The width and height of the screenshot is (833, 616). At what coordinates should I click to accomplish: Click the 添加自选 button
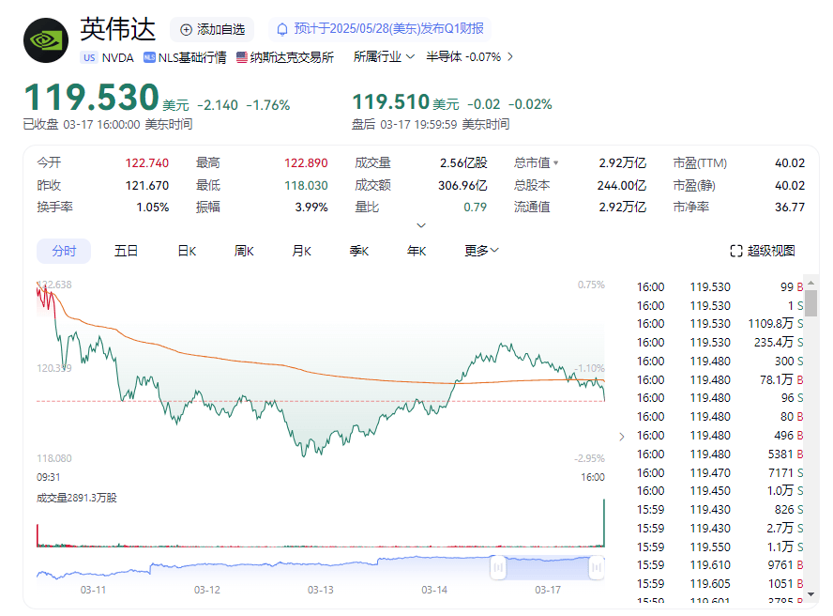pos(212,30)
